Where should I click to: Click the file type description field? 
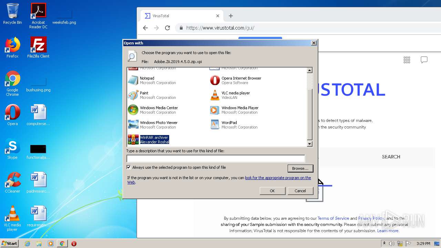tap(216, 158)
